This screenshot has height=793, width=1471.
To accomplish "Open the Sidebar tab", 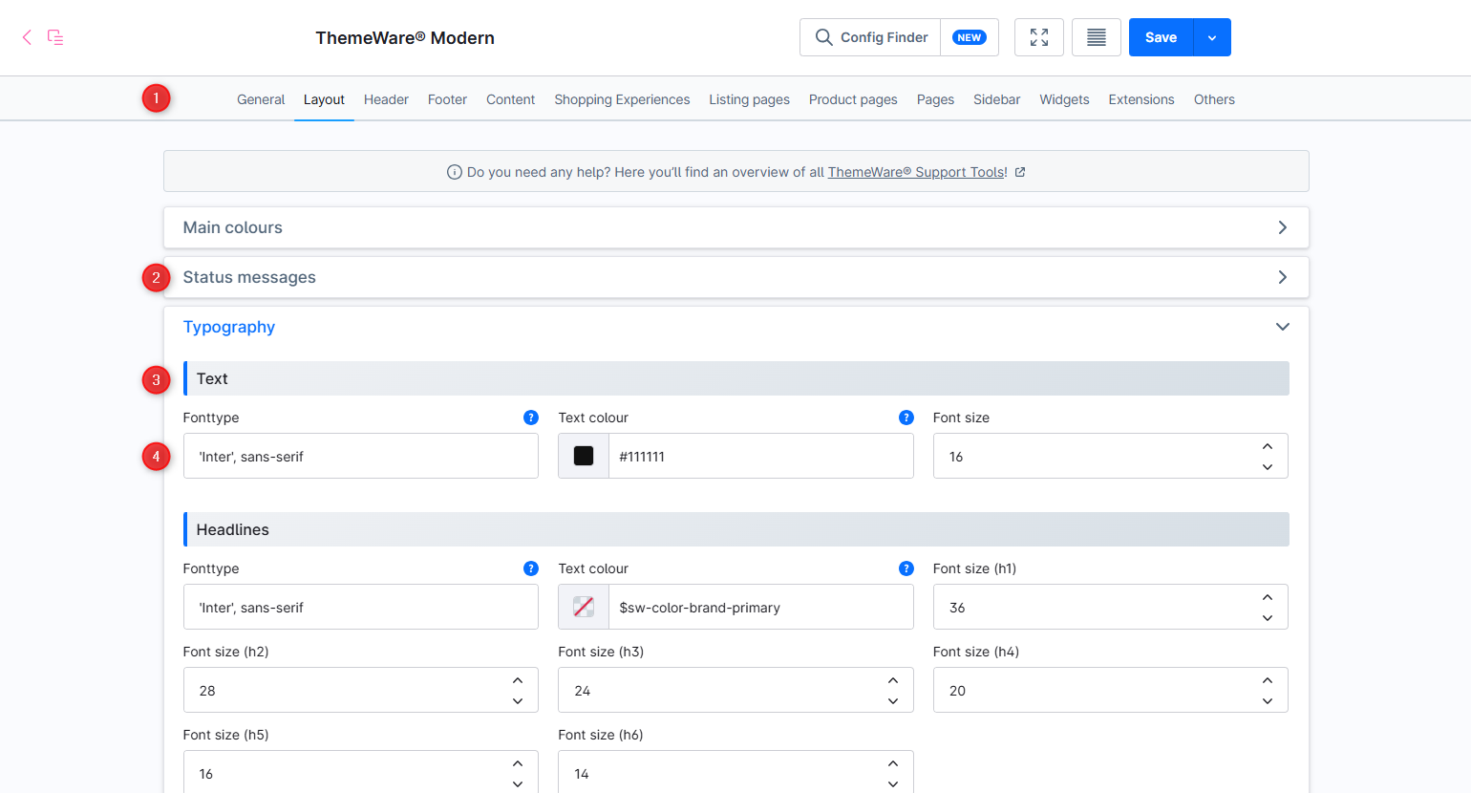I will [x=996, y=99].
